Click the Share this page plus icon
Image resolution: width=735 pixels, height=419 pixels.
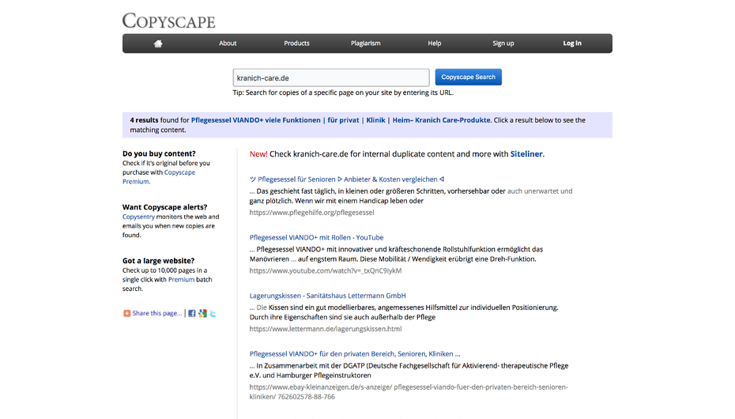pos(126,313)
